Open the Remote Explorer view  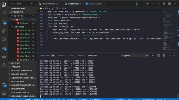[4, 39]
